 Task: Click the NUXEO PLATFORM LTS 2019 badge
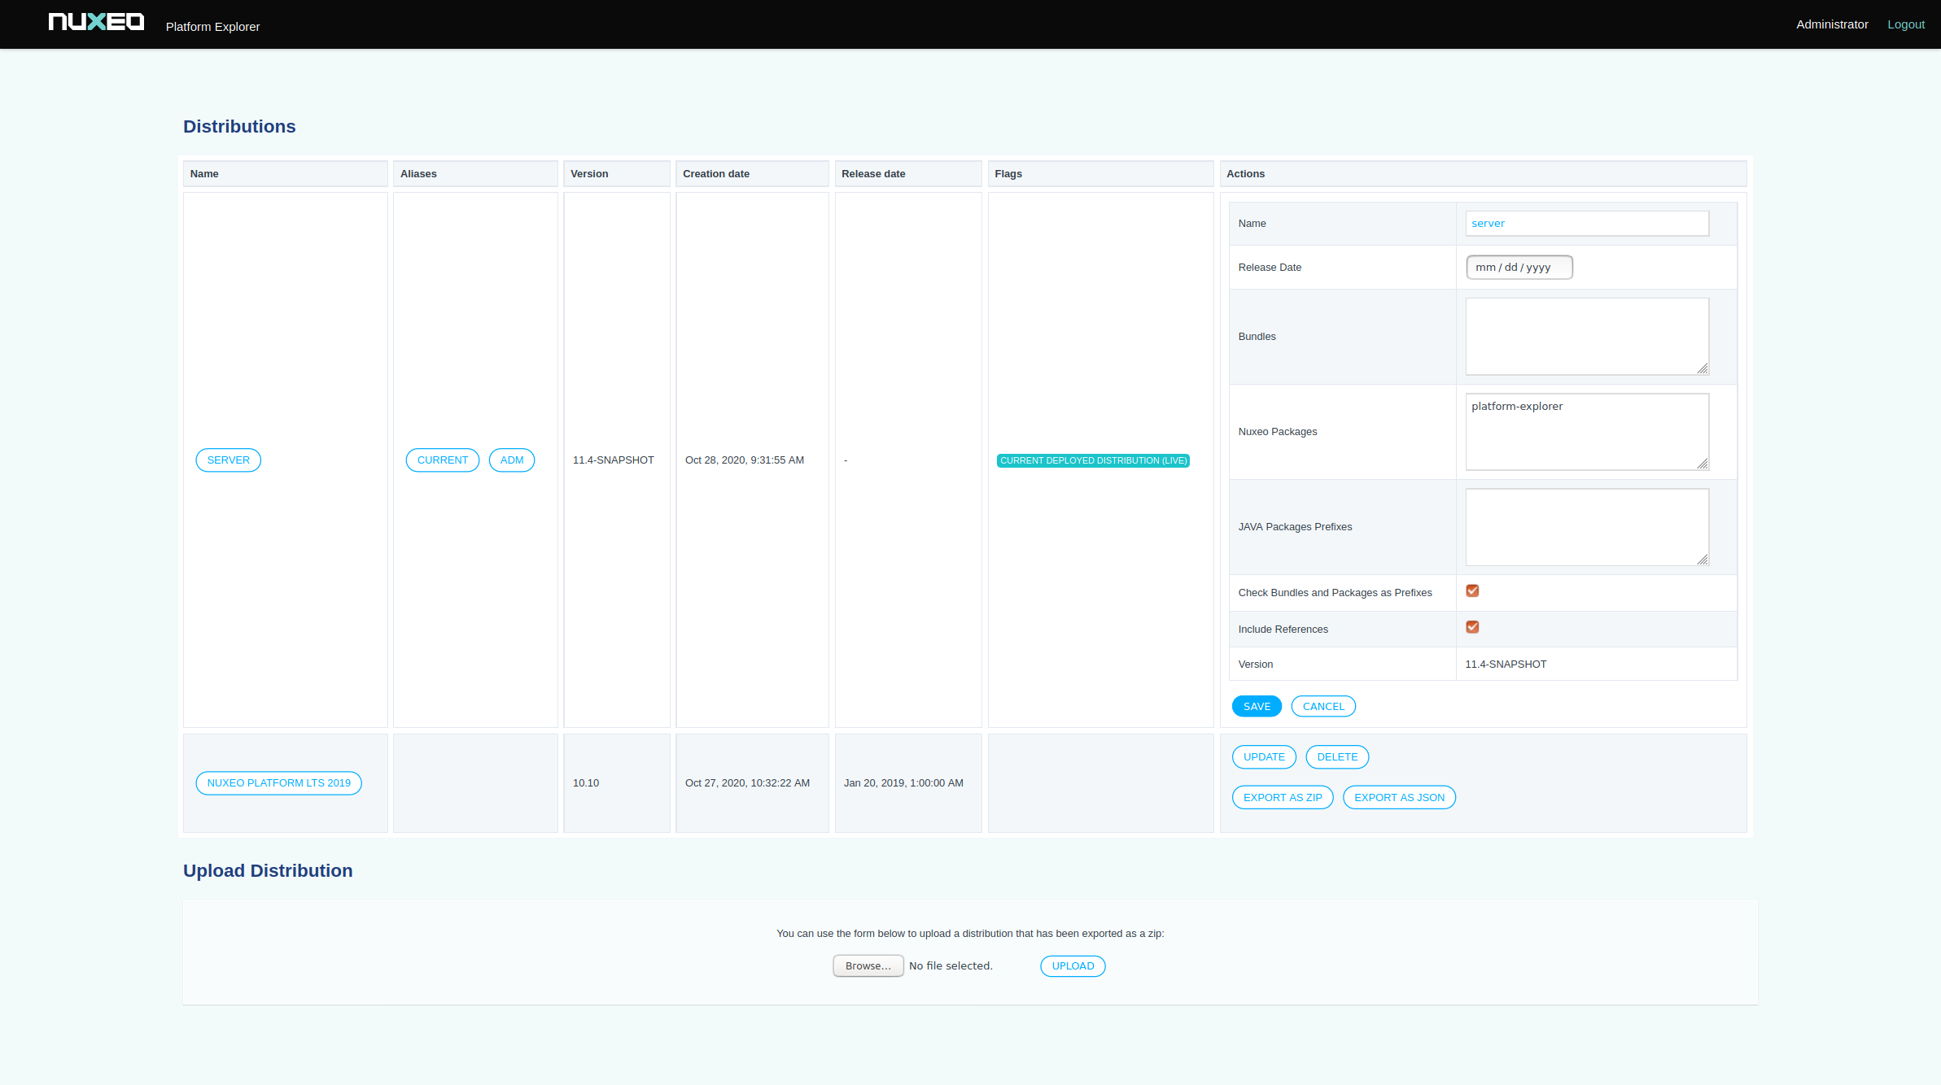[x=278, y=782]
